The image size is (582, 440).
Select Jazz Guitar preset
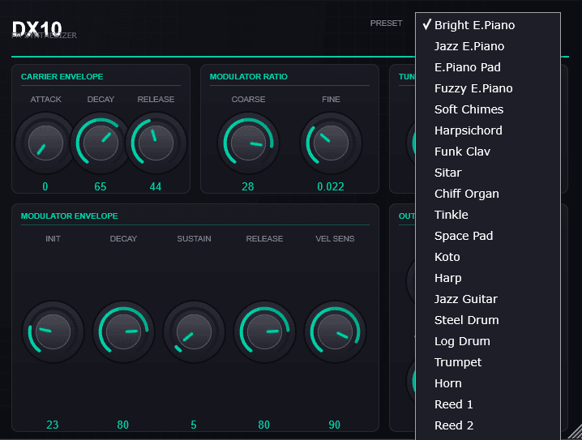pos(488,299)
